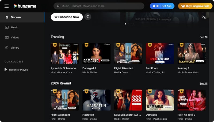Image resolution: width=214 pixels, height=122 pixels.
Task: Click the Music note icon
Action: 7,27
